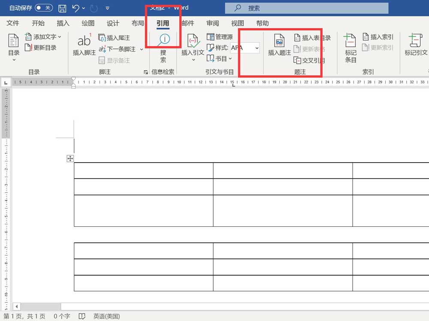Switch to the 视图 tab
The image size is (429, 321).
[238, 23]
